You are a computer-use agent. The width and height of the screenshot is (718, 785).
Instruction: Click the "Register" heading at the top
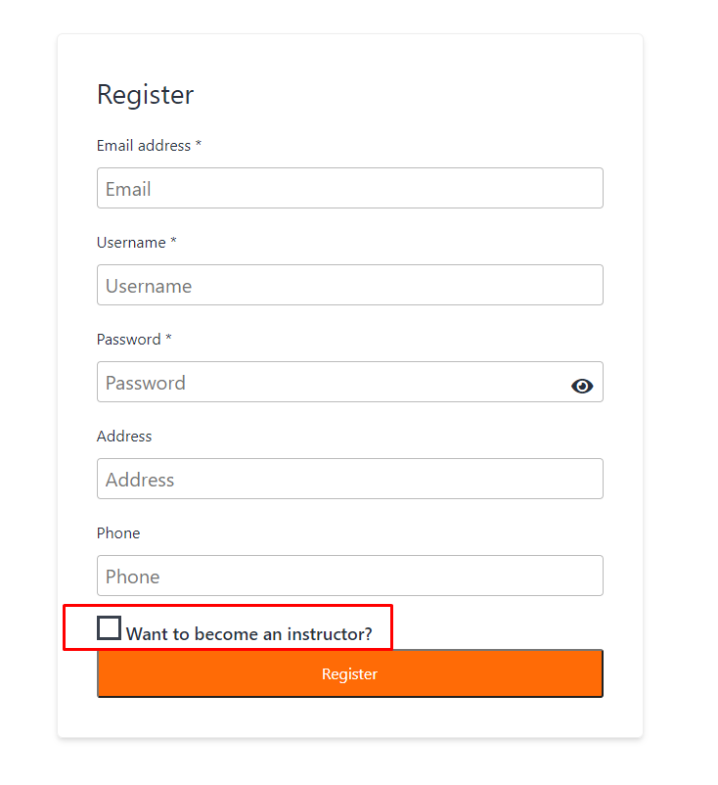145,95
